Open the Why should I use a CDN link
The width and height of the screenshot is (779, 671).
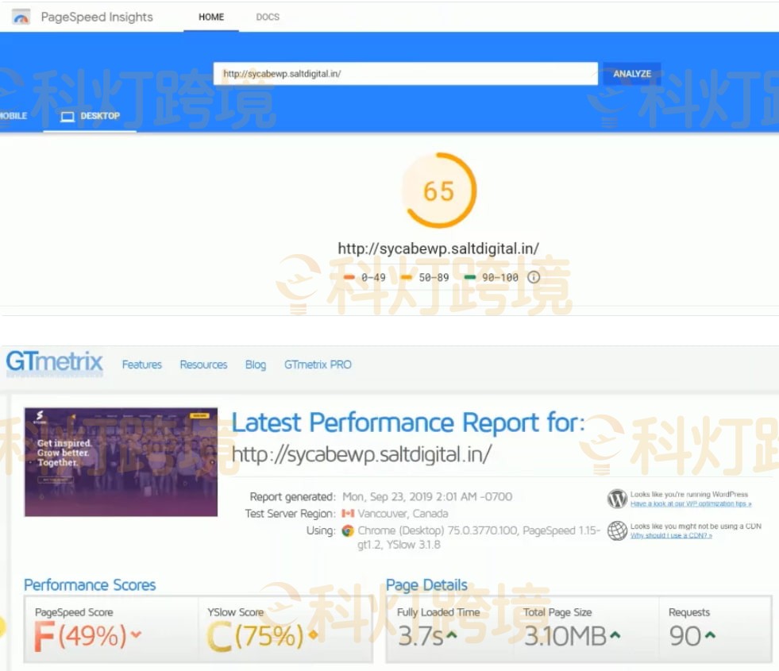[x=671, y=535]
